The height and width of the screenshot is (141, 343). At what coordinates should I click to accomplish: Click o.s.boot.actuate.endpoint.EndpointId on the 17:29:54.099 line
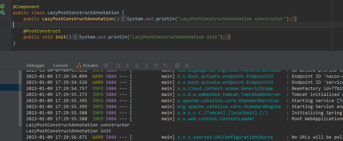[225, 76]
